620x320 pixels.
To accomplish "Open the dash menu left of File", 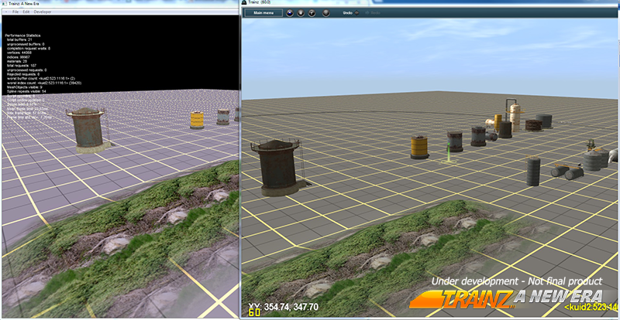I will coord(6,12).
